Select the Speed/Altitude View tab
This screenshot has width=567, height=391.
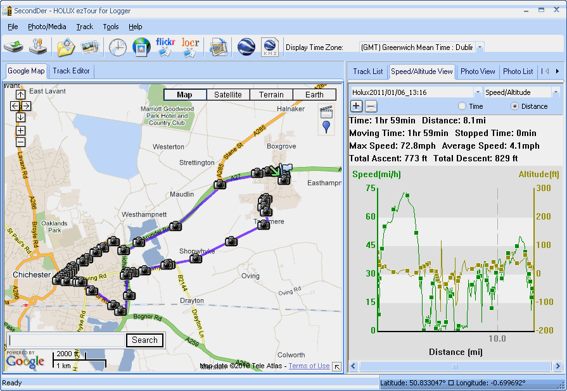(x=422, y=71)
